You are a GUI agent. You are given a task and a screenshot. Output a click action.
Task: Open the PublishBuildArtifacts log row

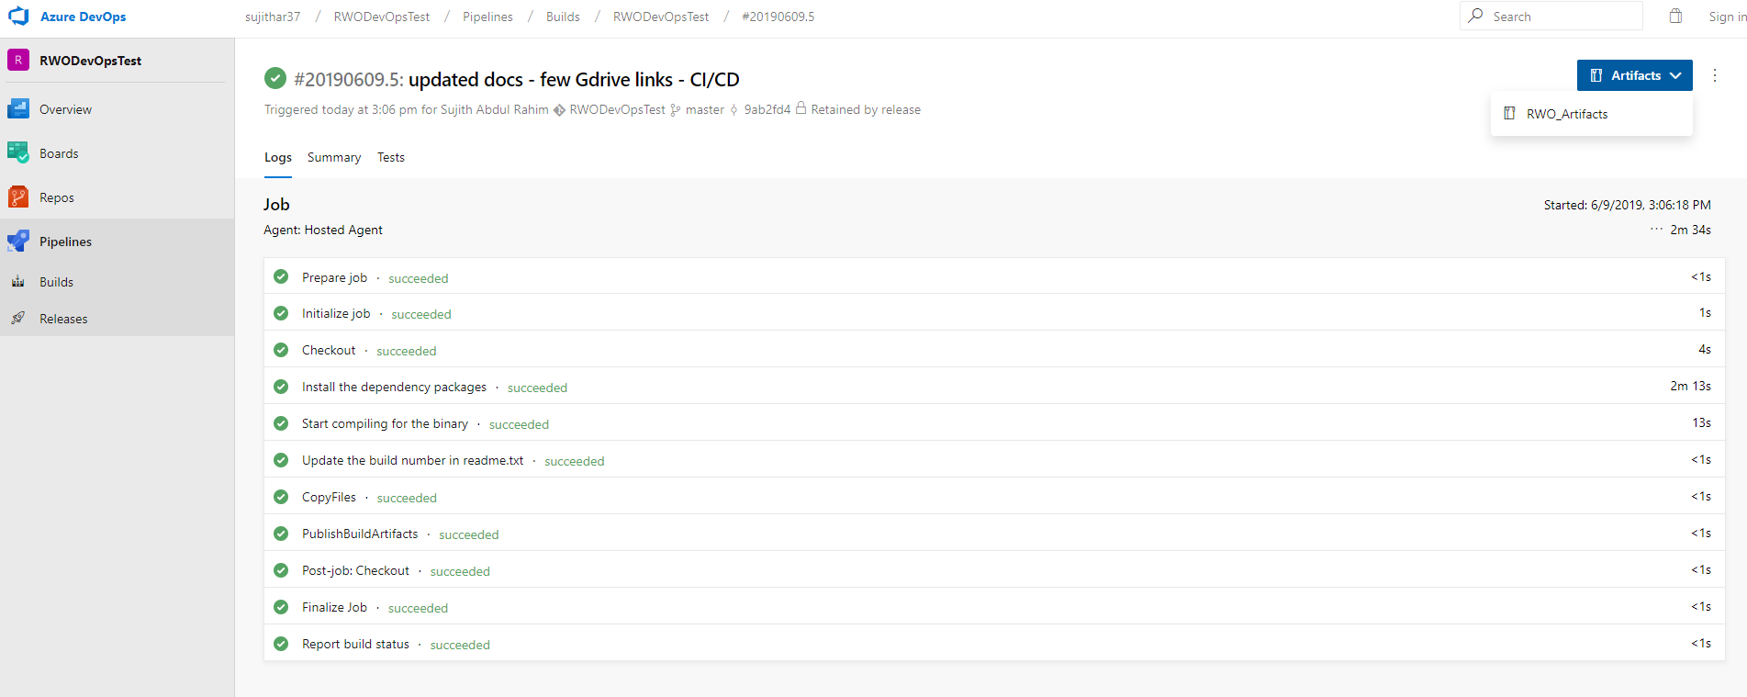pos(994,534)
